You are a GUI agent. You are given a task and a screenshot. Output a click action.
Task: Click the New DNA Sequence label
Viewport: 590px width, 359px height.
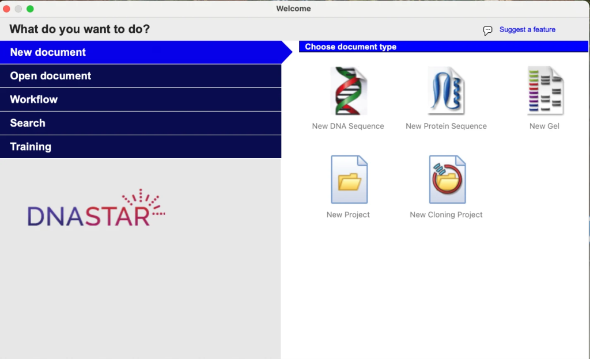point(348,126)
